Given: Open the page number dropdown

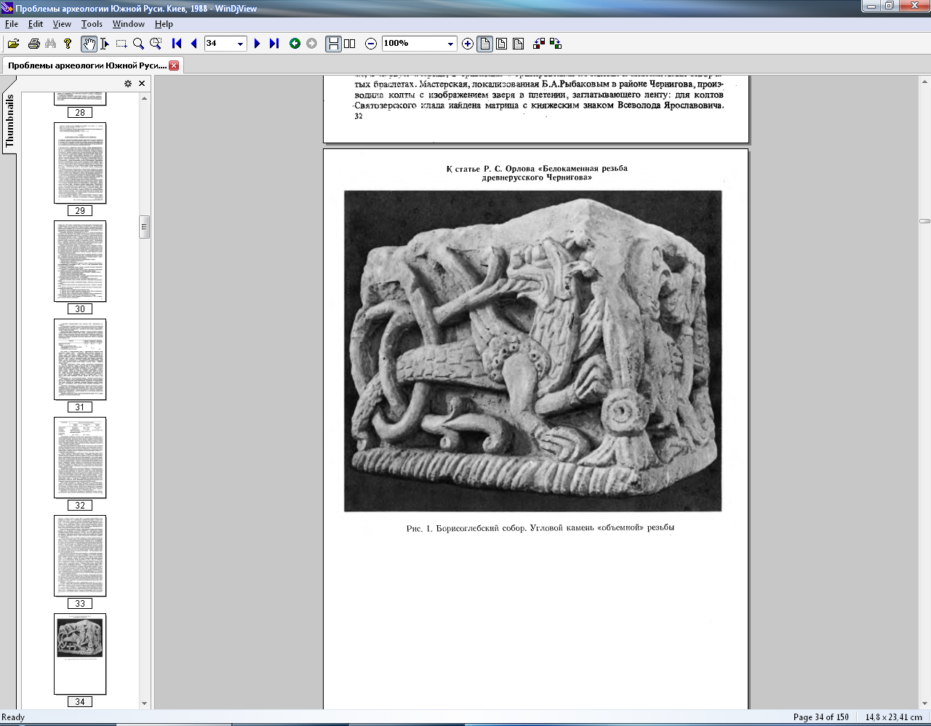Looking at the screenshot, I should 240,44.
